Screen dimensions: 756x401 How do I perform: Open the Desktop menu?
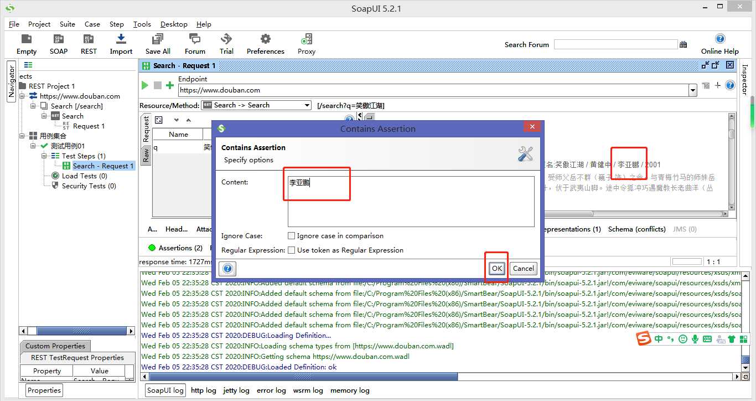(174, 24)
